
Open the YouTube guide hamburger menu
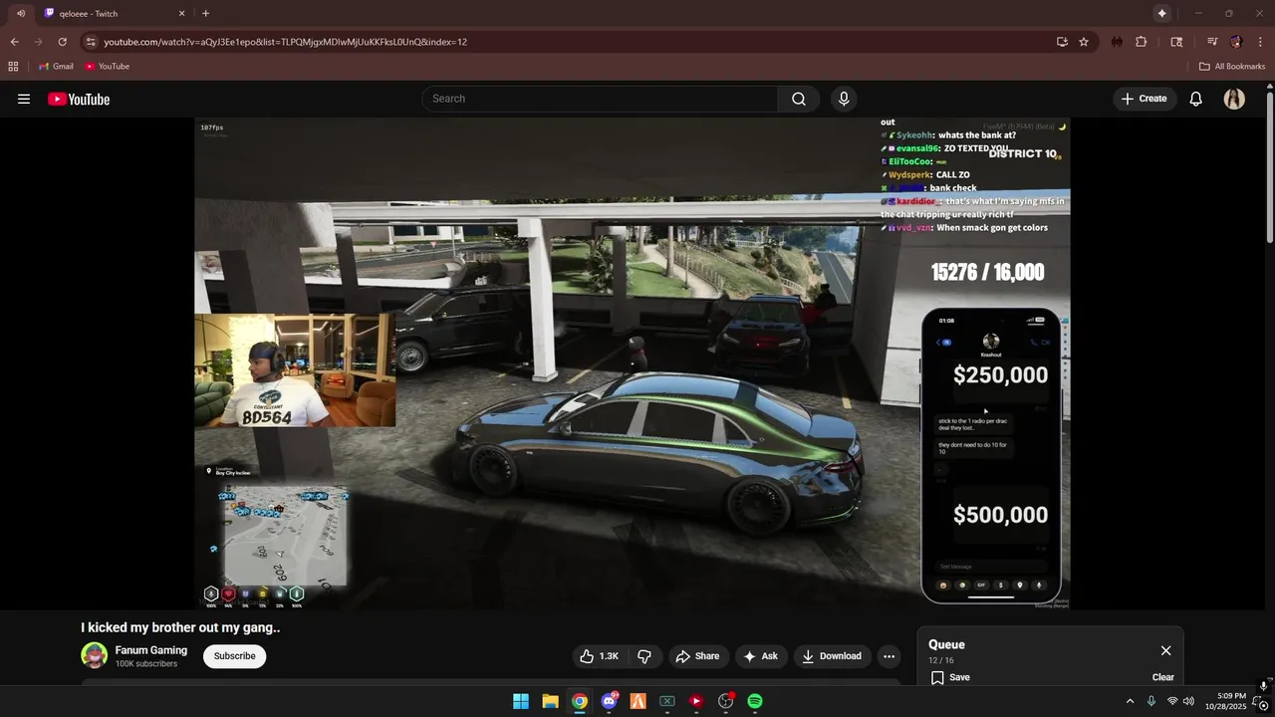point(24,99)
